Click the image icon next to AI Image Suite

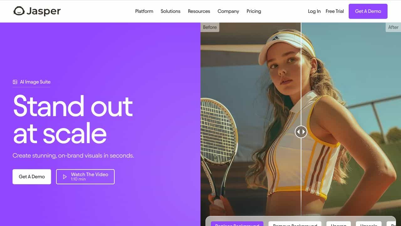click(x=15, y=82)
